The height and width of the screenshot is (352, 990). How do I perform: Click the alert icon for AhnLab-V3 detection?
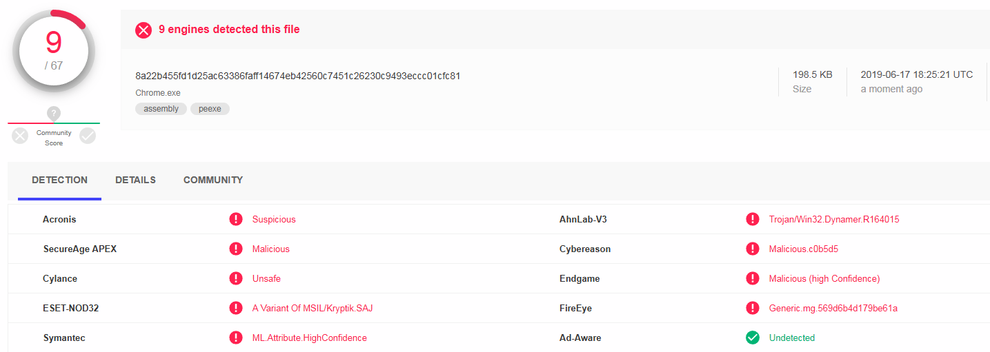point(753,219)
